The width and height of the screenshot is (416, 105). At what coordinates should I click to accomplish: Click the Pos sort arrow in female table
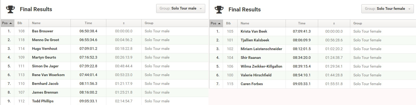tap(219, 23)
